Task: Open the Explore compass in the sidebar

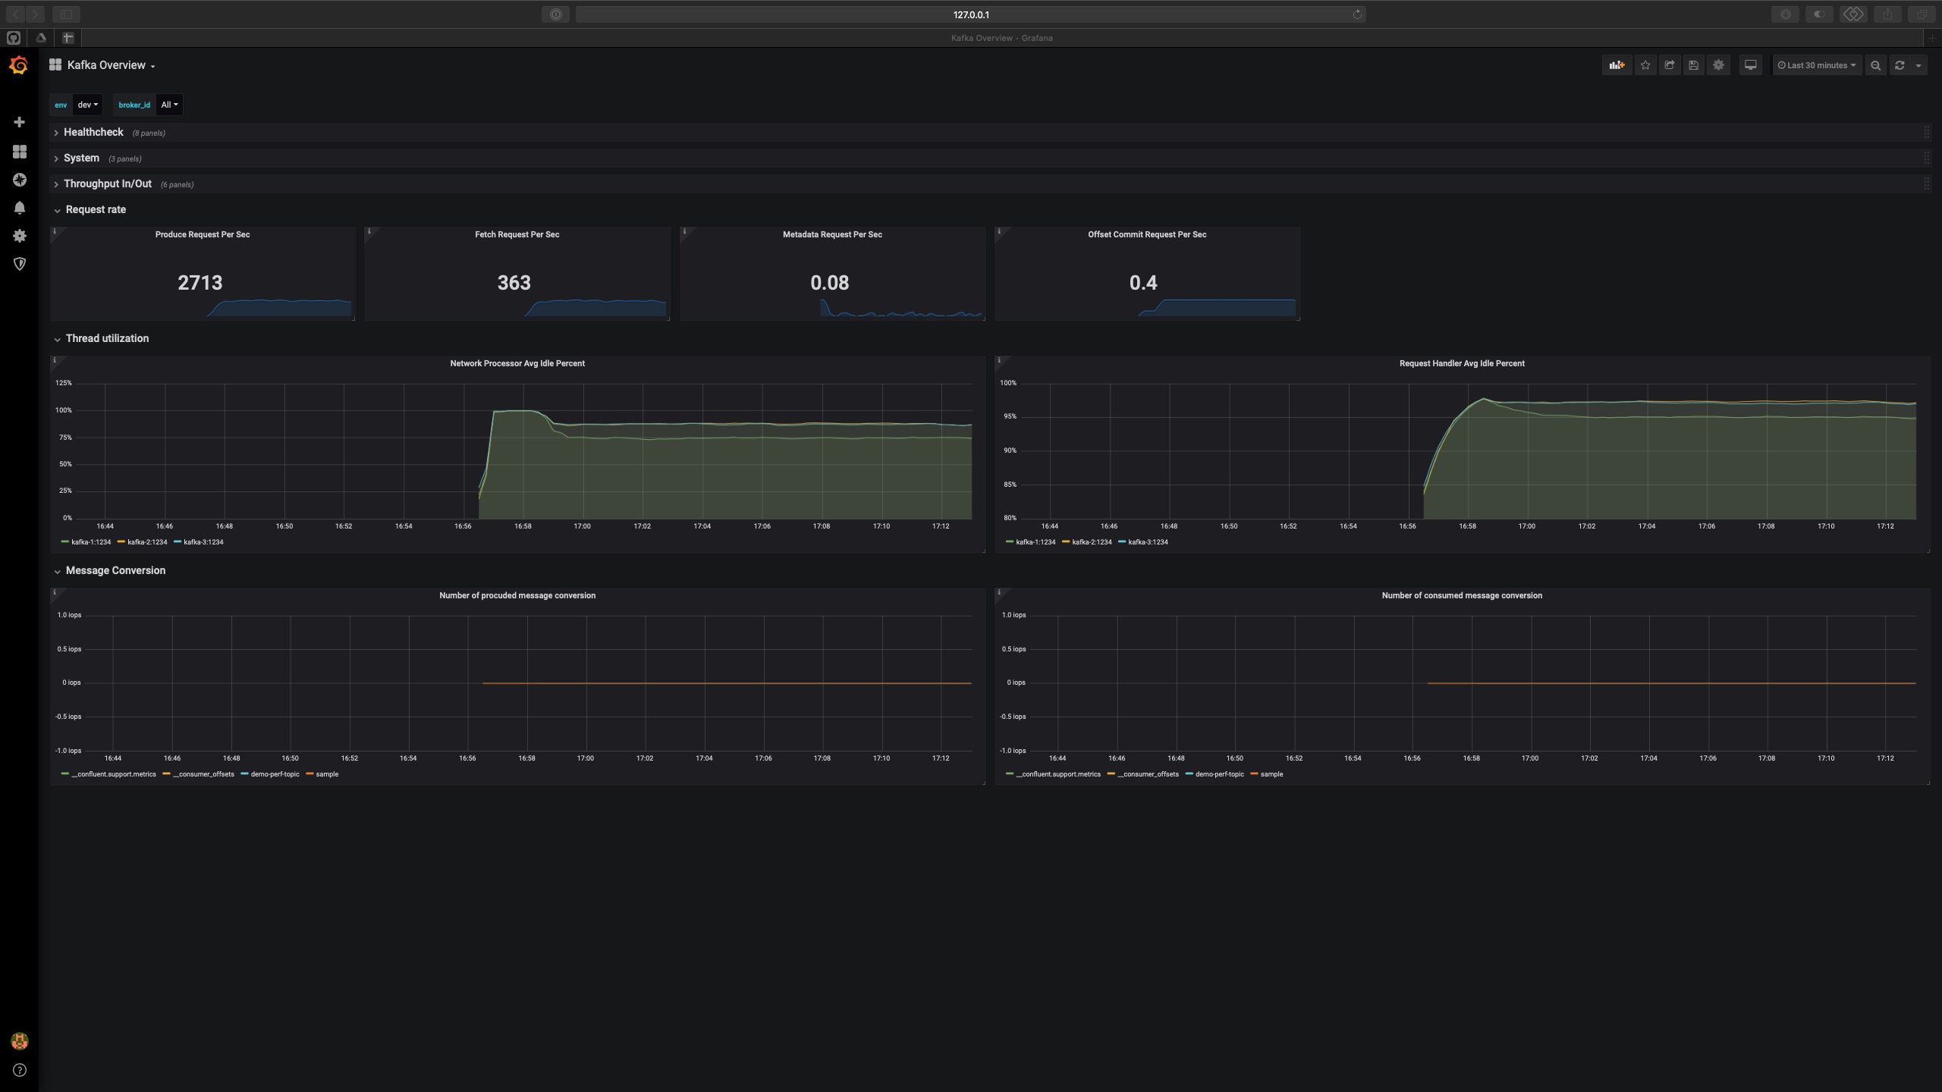Action: [20, 180]
